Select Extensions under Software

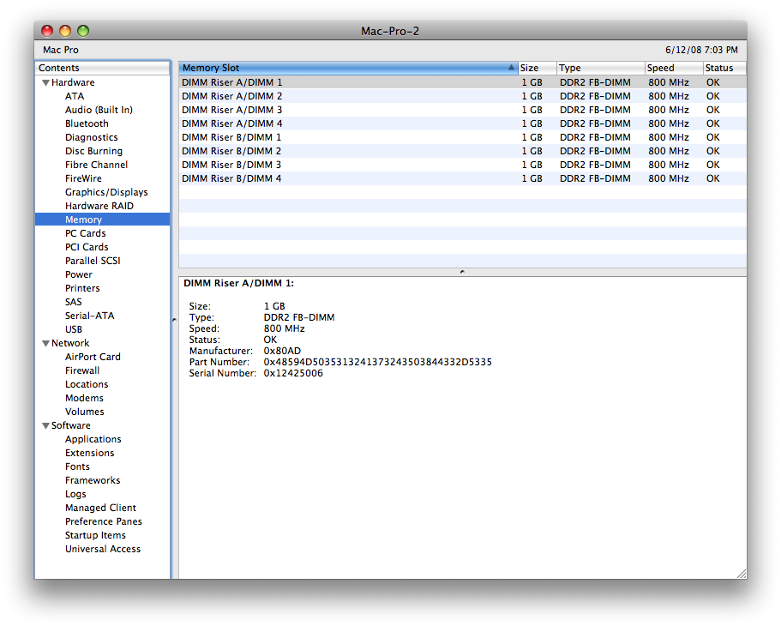pyautogui.click(x=90, y=453)
